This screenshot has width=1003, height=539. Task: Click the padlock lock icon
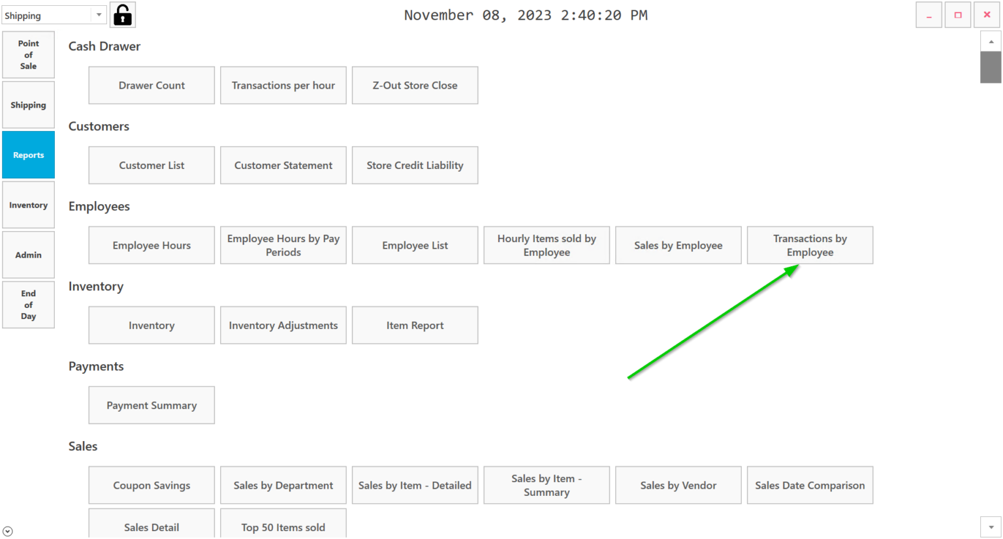coord(121,14)
